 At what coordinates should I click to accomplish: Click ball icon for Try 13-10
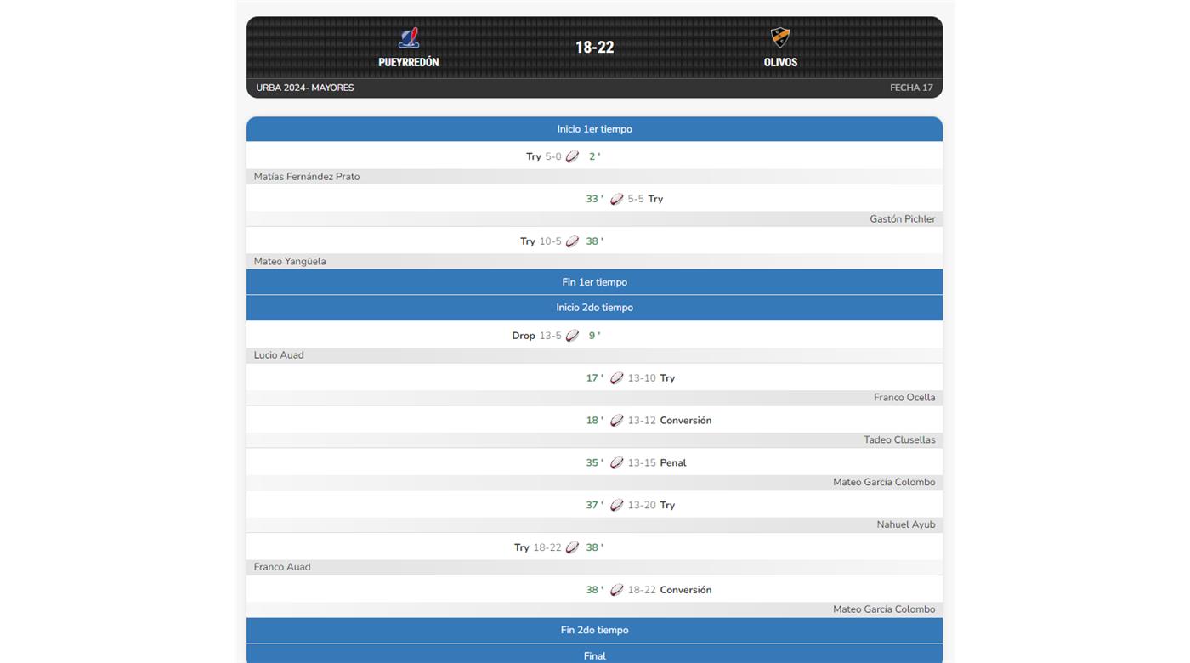tap(617, 378)
